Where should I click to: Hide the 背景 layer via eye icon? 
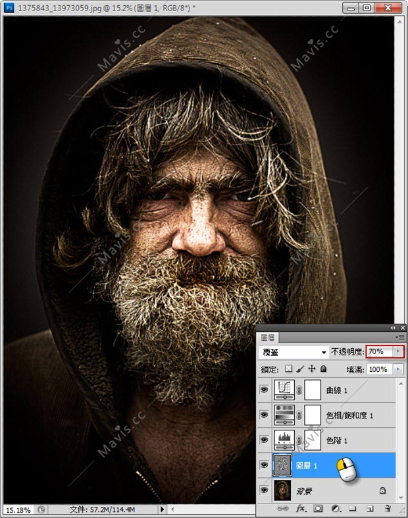pos(264,490)
